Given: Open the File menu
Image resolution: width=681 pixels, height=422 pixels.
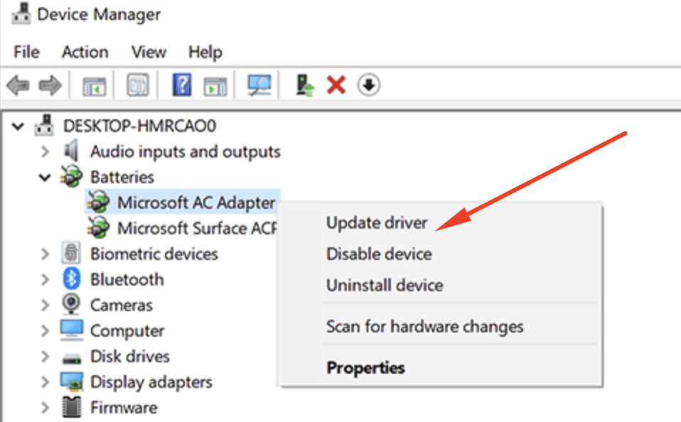Looking at the screenshot, I should [x=26, y=52].
